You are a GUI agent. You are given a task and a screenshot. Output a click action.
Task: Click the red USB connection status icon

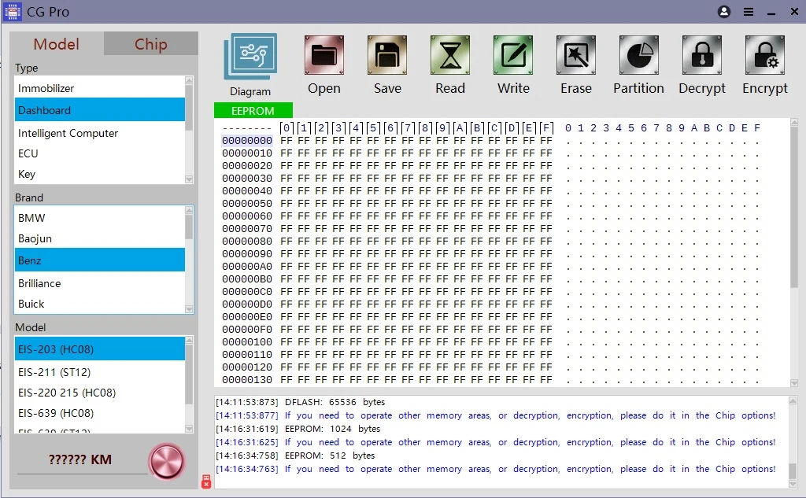(206, 481)
